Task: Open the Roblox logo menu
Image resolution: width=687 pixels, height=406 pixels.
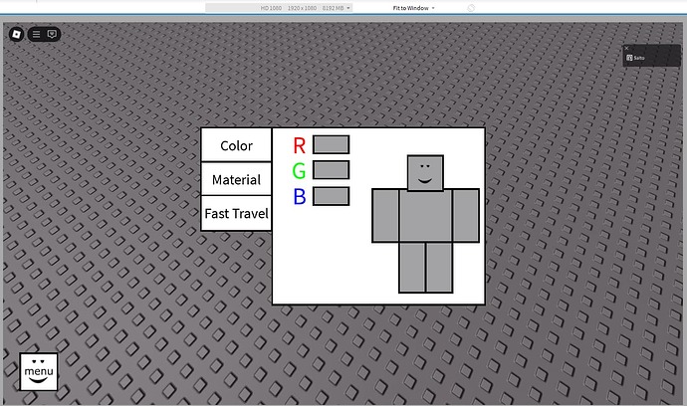Action: (17, 34)
